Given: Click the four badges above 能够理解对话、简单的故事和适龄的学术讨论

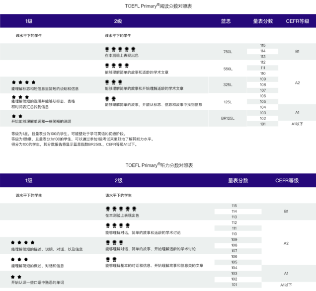Looking at the screenshot, I should (x=118, y=225).
